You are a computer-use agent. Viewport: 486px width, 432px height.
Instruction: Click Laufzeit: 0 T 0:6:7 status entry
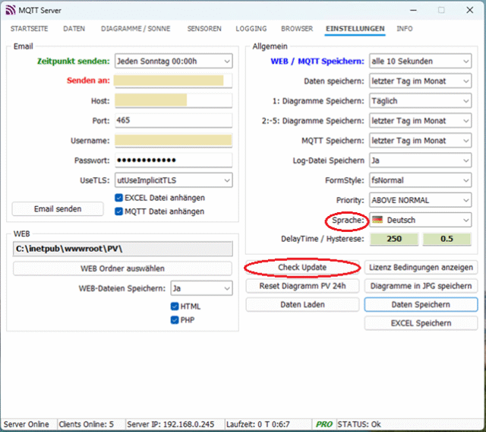coord(258,424)
